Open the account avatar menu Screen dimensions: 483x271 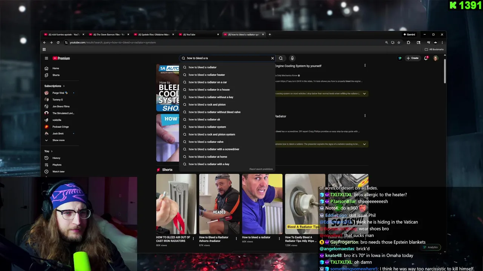click(x=436, y=58)
